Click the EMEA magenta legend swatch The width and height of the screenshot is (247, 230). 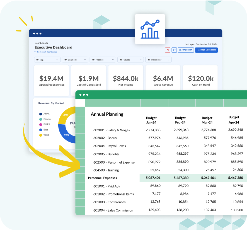[x=41, y=125]
